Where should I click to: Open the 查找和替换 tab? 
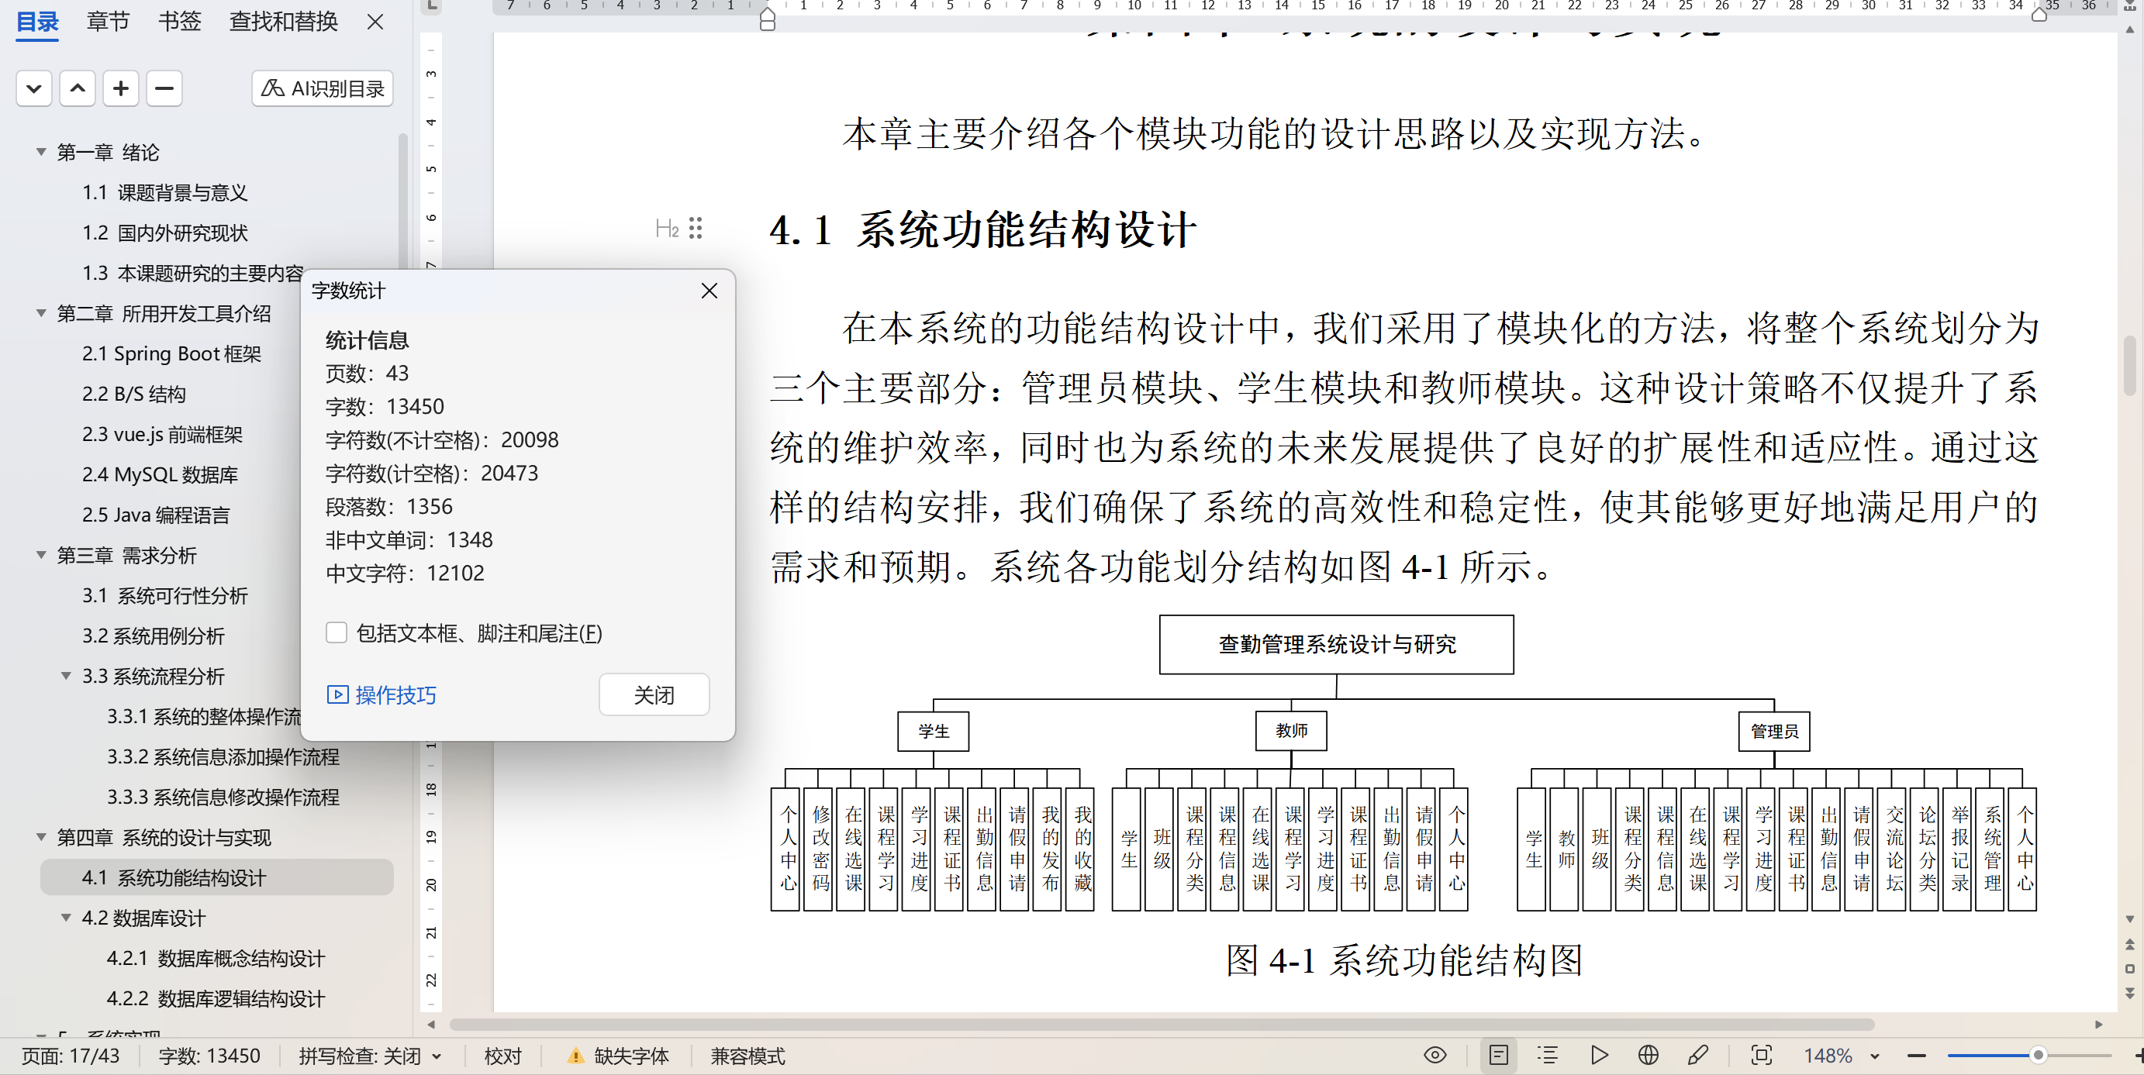[x=283, y=22]
